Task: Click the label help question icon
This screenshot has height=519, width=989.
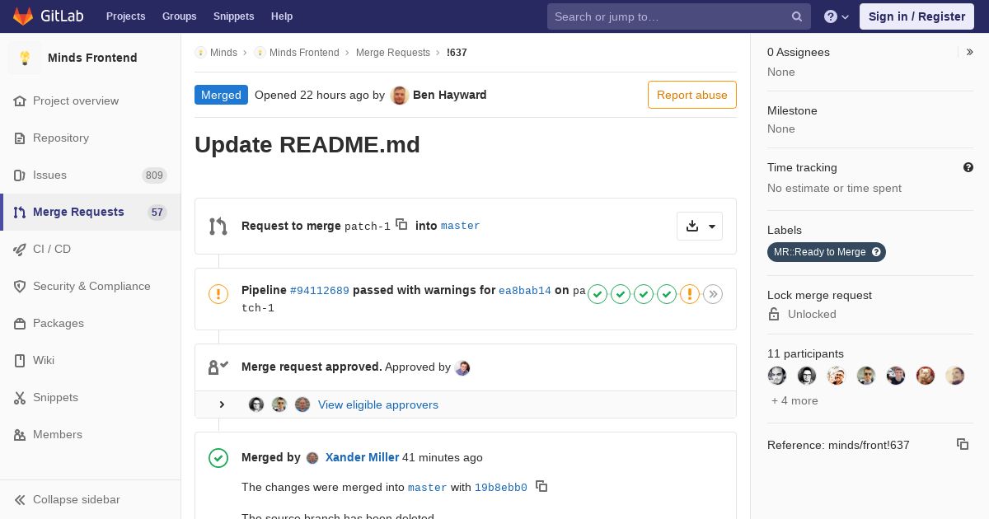Action: pyautogui.click(x=876, y=252)
